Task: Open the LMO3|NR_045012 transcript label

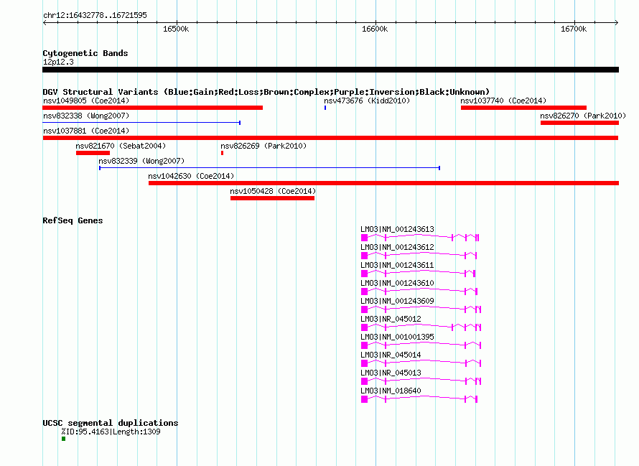Action: click(x=391, y=319)
